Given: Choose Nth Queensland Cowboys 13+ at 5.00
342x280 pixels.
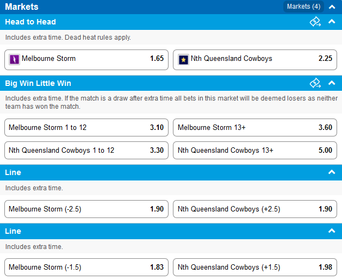Looking at the screenshot, I should coord(255,151).
